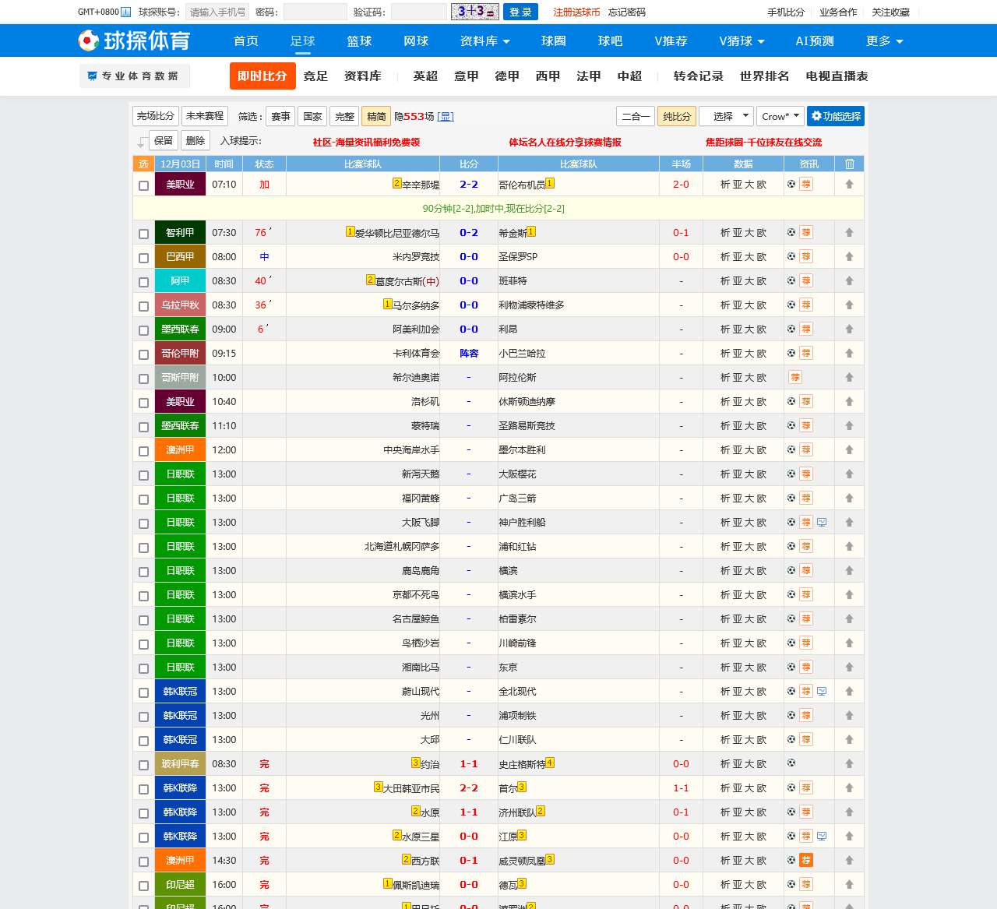Open live TV icon for 大阪飞脚 match

[822, 522]
